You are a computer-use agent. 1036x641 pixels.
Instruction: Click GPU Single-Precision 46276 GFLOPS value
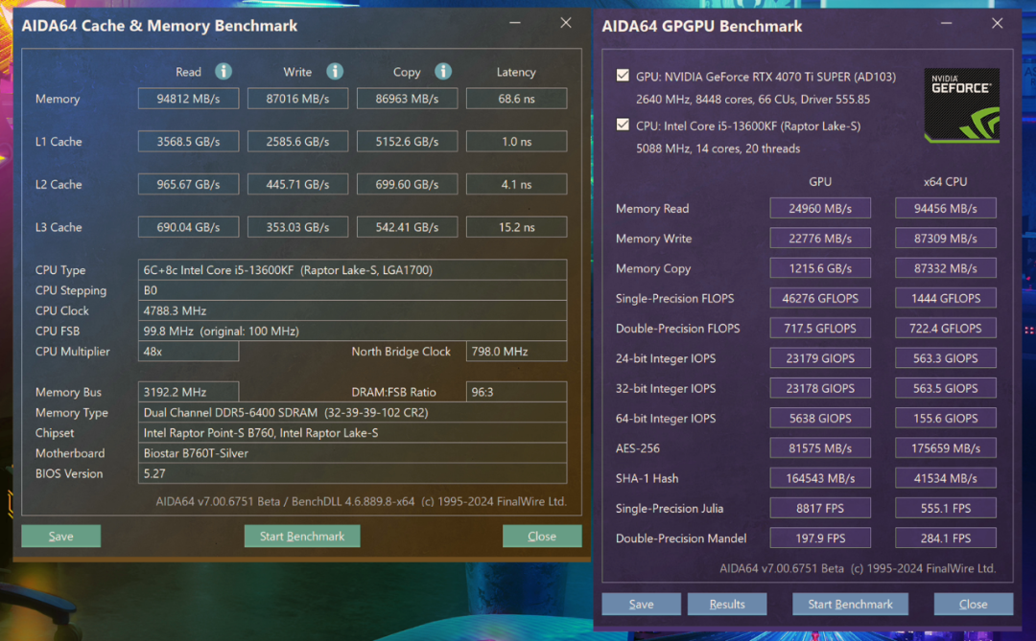pos(820,298)
